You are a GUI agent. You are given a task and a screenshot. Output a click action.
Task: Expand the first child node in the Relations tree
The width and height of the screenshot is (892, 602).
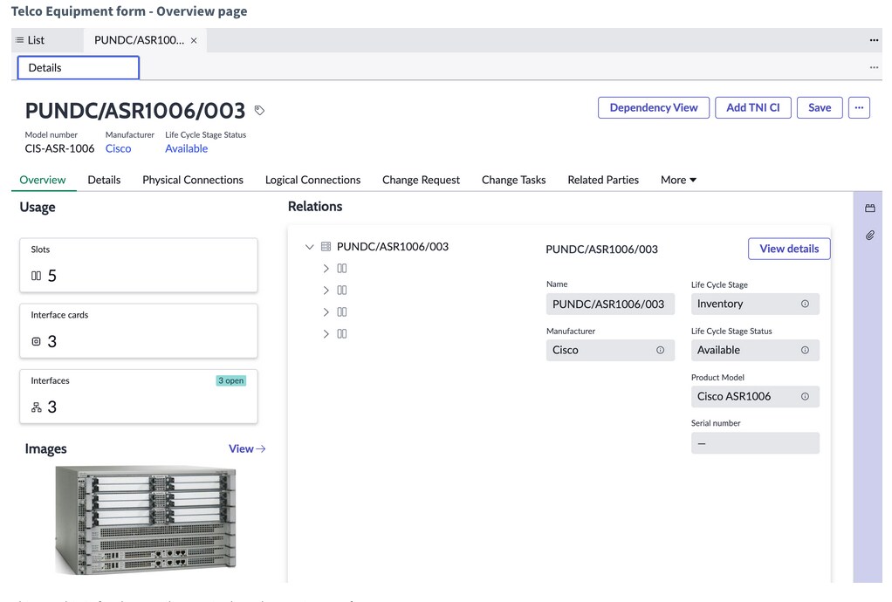click(326, 268)
